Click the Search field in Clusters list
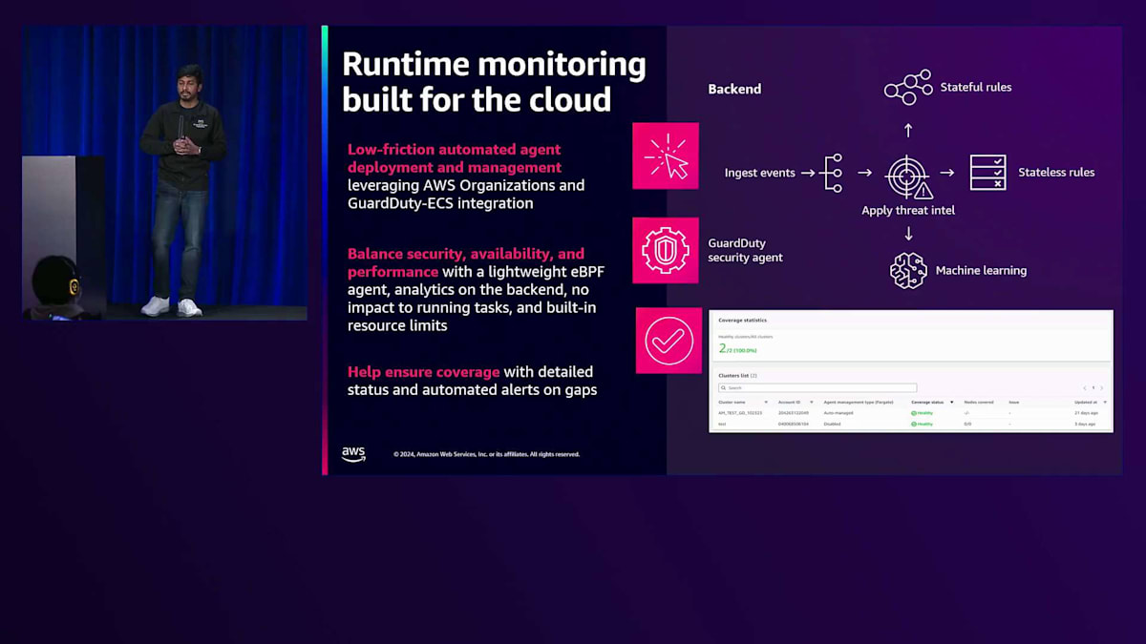The image size is (1146, 644). (x=817, y=387)
